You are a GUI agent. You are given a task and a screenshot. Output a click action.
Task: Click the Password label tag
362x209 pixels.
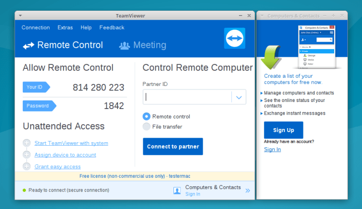(x=39, y=106)
